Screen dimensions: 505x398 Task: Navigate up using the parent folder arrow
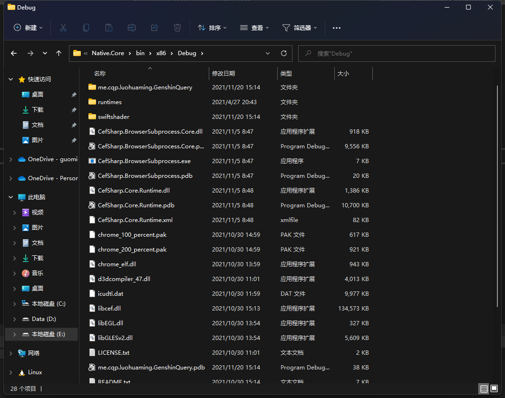click(x=58, y=53)
